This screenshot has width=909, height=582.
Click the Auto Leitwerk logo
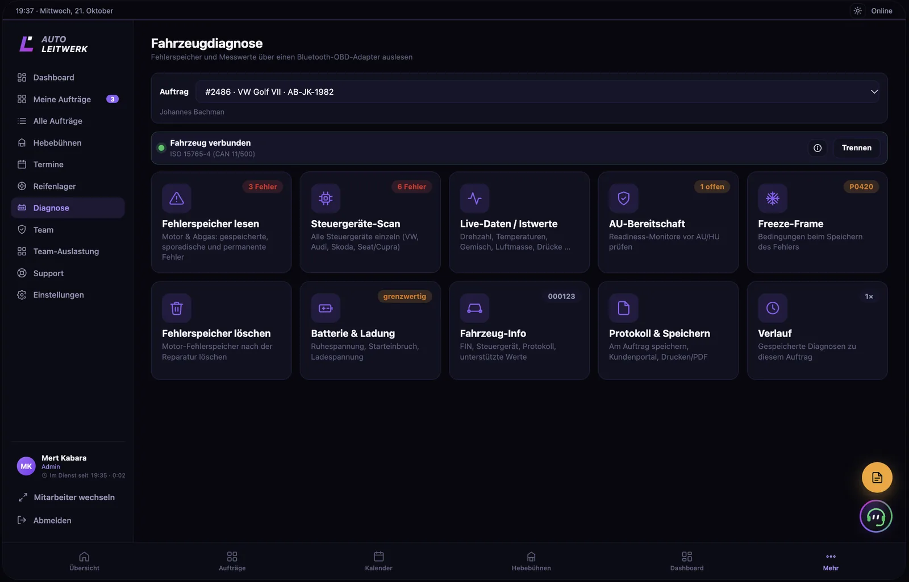click(53, 44)
